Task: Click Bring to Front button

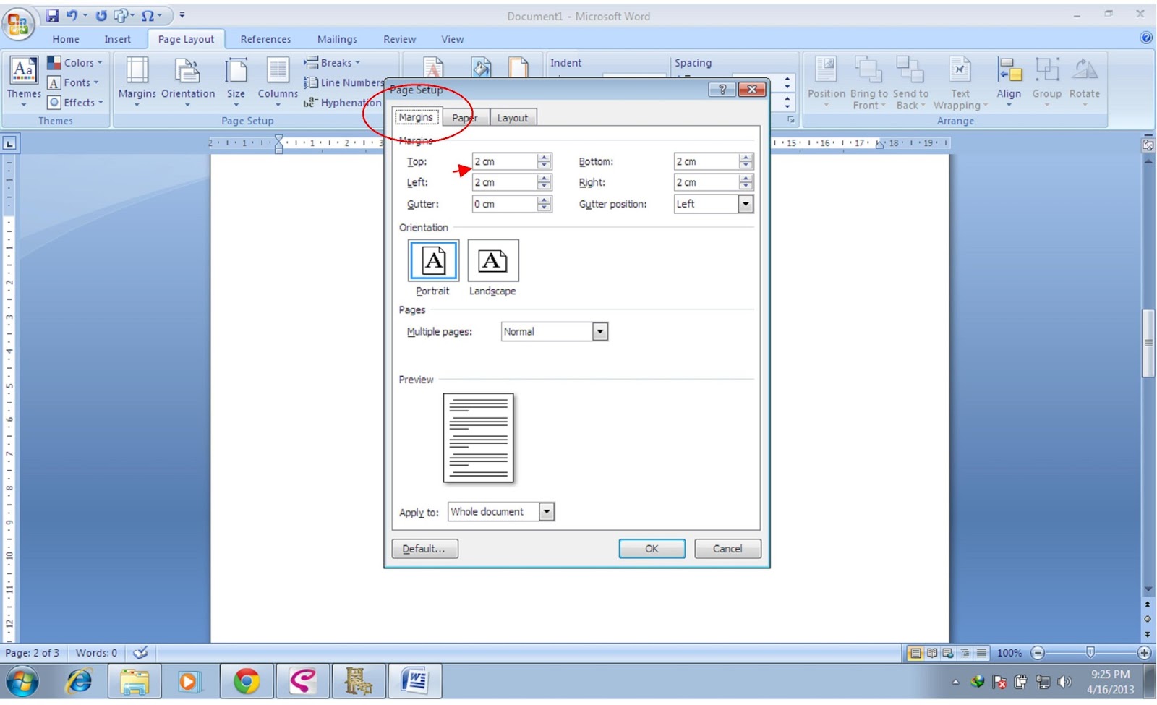Action: 868,82
